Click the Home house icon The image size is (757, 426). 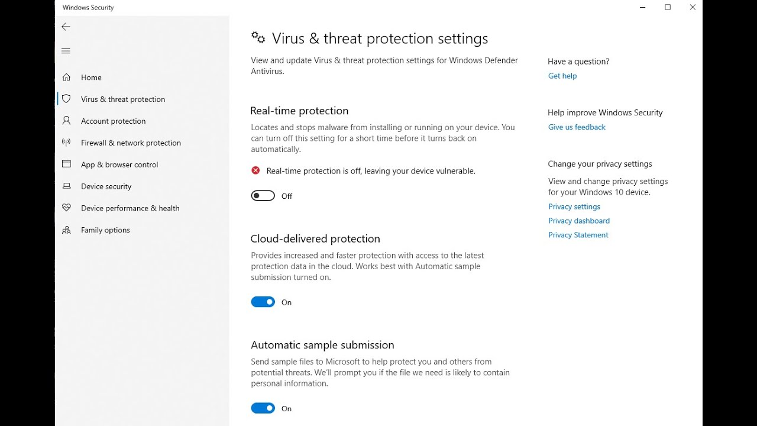(66, 78)
